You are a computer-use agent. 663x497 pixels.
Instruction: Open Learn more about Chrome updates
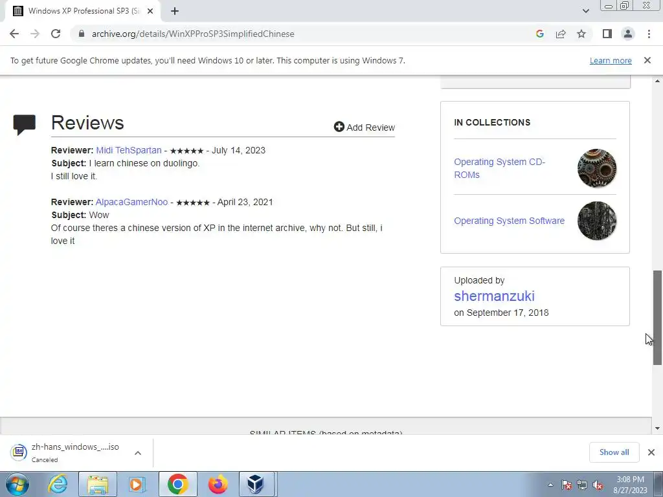pyautogui.click(x=611, y=60)
